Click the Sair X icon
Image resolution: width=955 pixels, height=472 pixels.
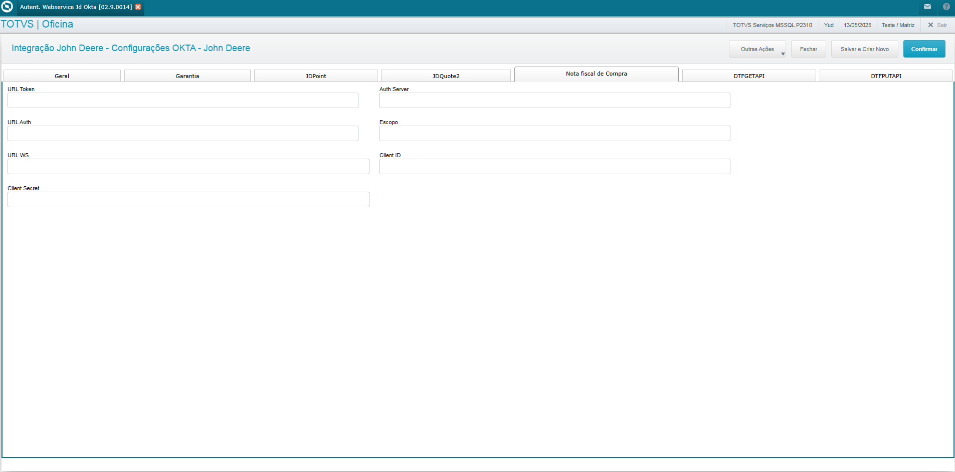930,25
